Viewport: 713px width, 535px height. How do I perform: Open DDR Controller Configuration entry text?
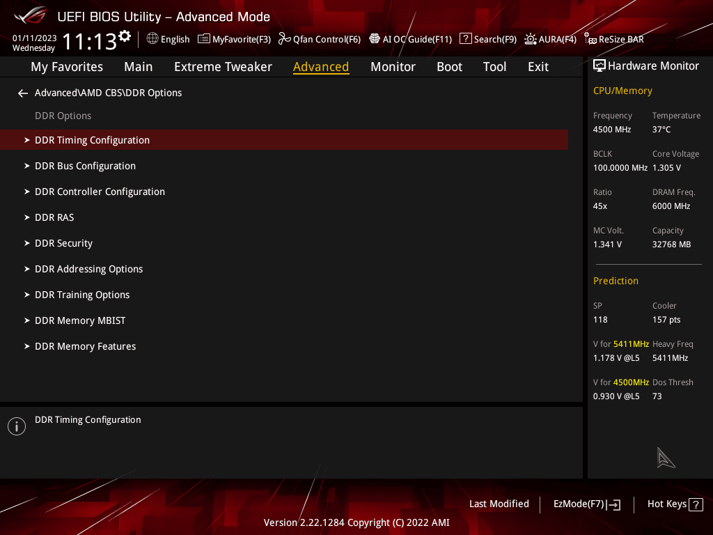point(100,192)
